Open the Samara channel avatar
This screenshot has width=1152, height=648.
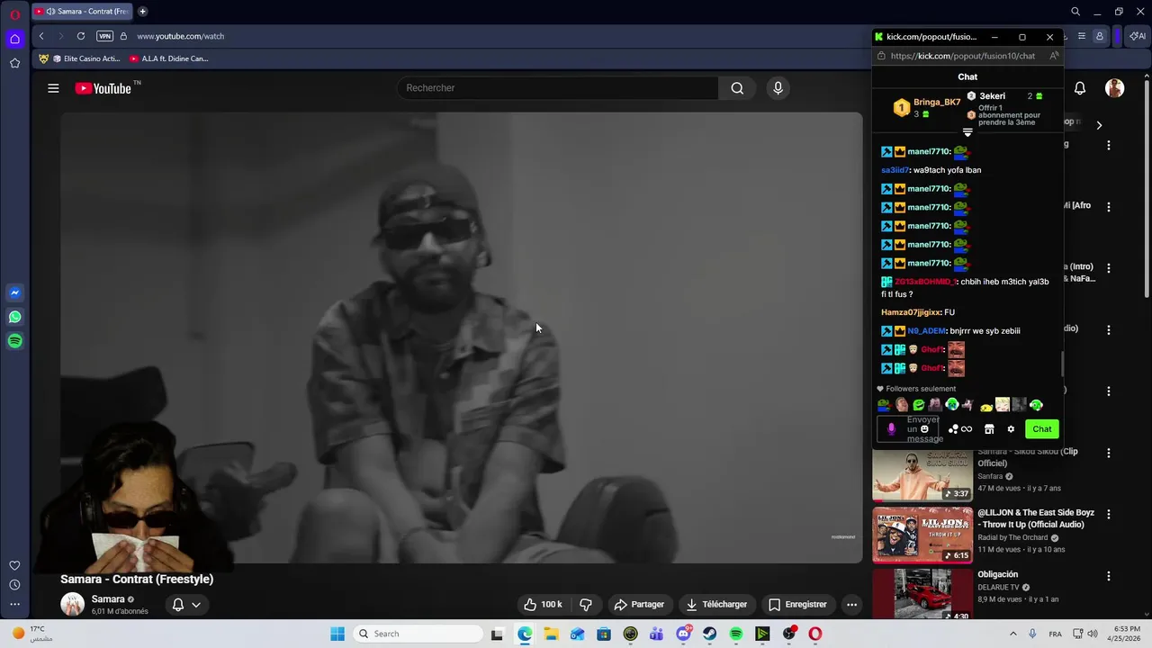coord(72,604)
